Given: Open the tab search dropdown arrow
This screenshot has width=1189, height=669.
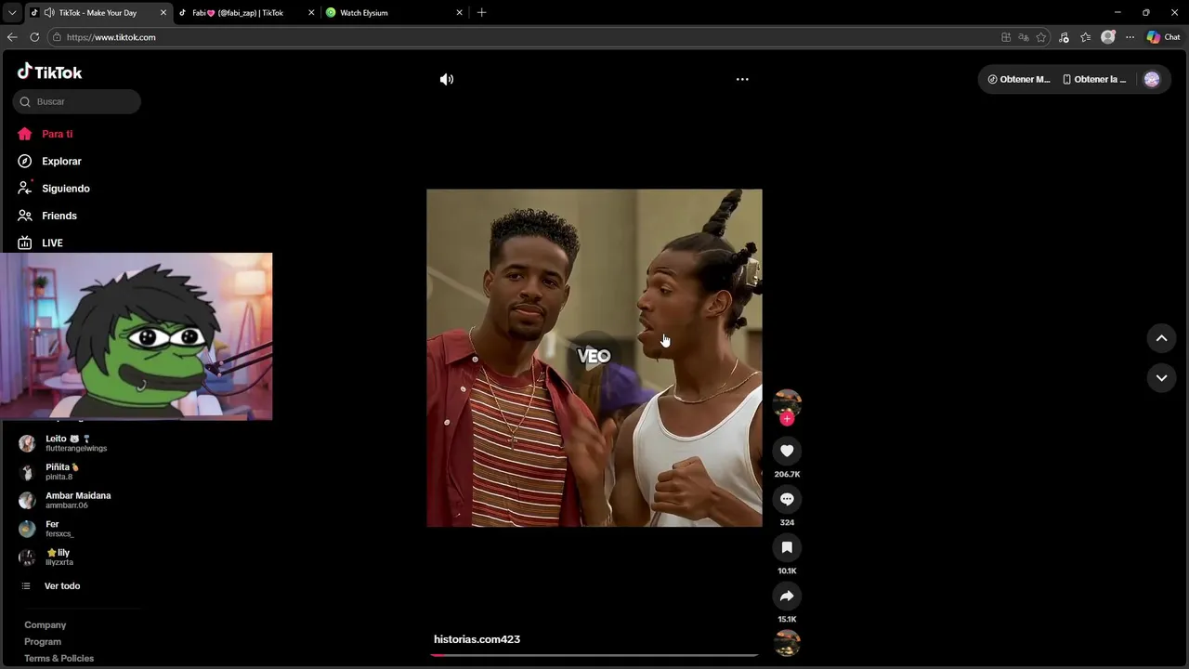Looking at the screenshot, I should (11, 13).
